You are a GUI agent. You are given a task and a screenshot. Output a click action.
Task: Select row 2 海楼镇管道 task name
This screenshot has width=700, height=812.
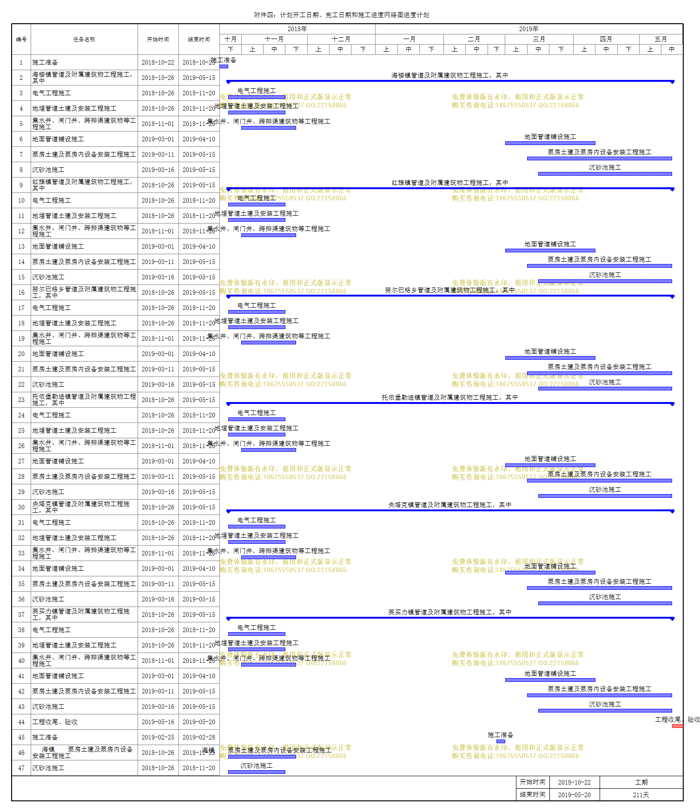(82, 77)
